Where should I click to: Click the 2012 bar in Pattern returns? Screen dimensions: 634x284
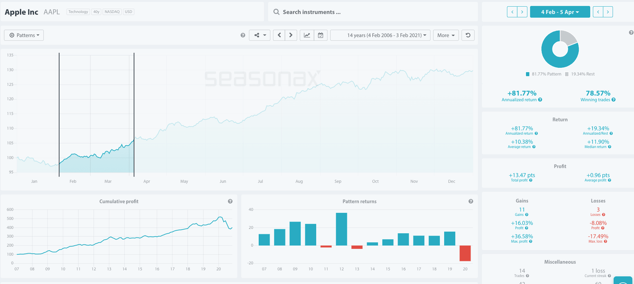click(341, 229)
